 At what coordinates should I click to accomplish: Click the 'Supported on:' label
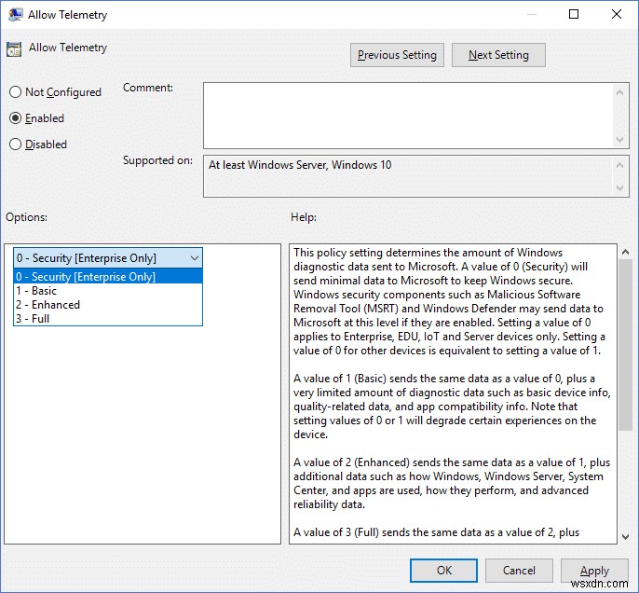coord(157,160)
